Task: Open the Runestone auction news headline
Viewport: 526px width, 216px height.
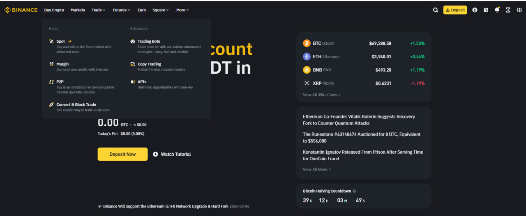Action: pos(362,137)
